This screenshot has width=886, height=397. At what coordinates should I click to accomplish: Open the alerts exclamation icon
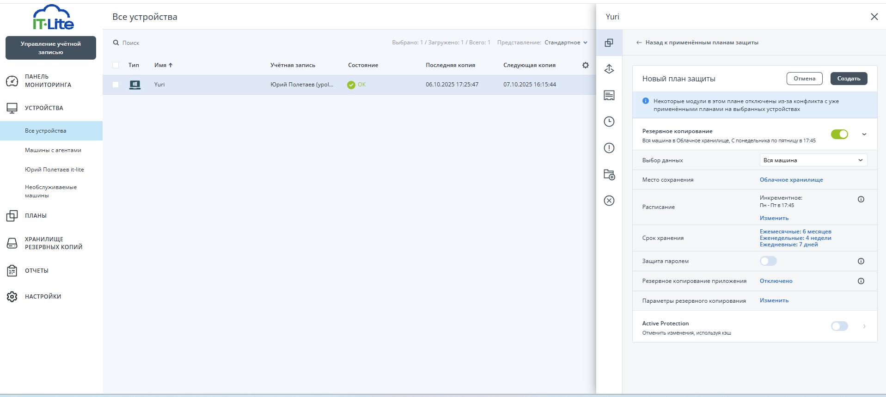click(609, 148)
